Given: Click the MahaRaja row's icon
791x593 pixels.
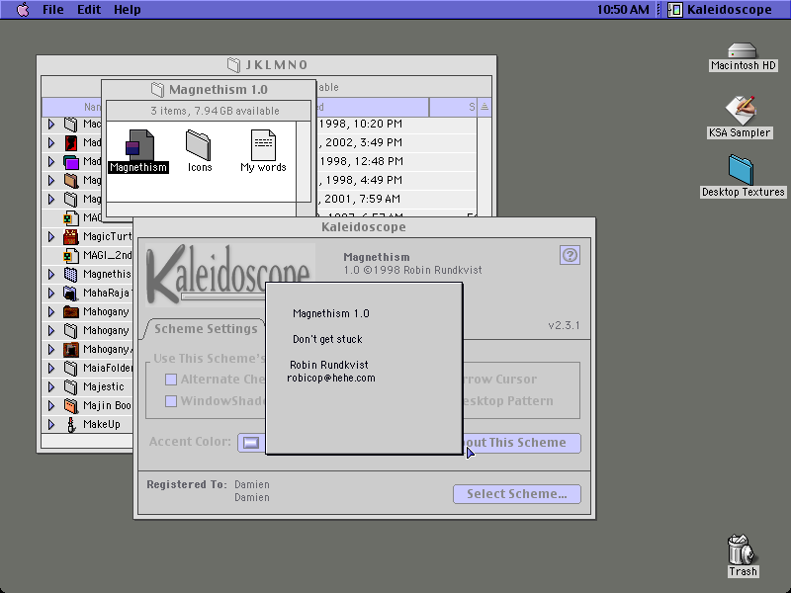Looking at the screenshot, I should pyautogui.click(x=70, y=293).
